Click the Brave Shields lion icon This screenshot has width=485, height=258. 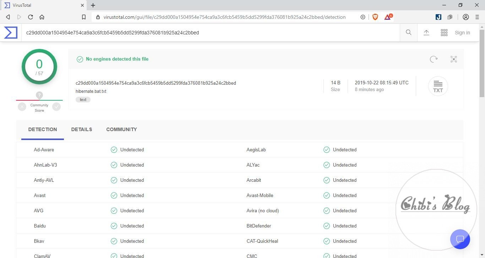[375, 17]
